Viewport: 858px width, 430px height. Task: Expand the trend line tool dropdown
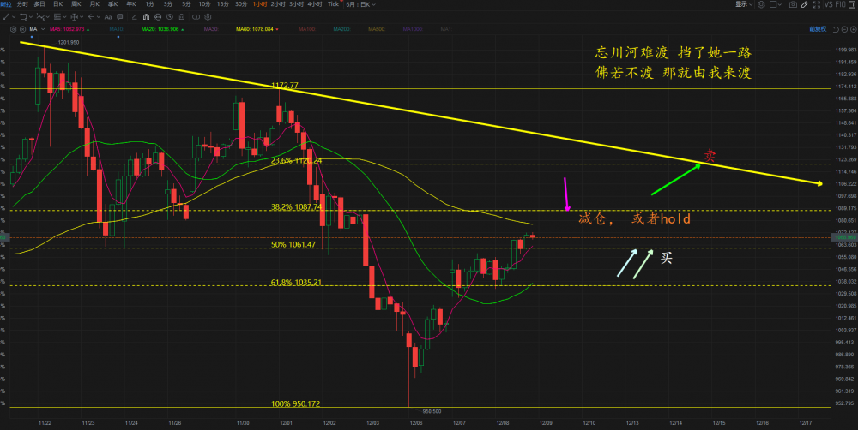pos(14,17)
